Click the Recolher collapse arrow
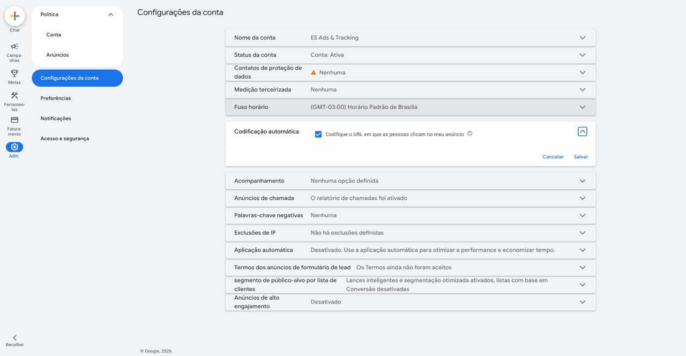This screenshot has height=356, width=686. pos(14,338)
